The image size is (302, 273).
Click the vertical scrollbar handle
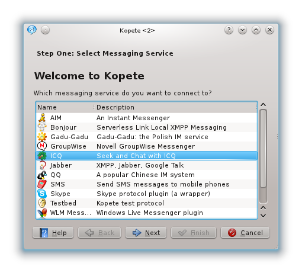(x=264, y=148)
